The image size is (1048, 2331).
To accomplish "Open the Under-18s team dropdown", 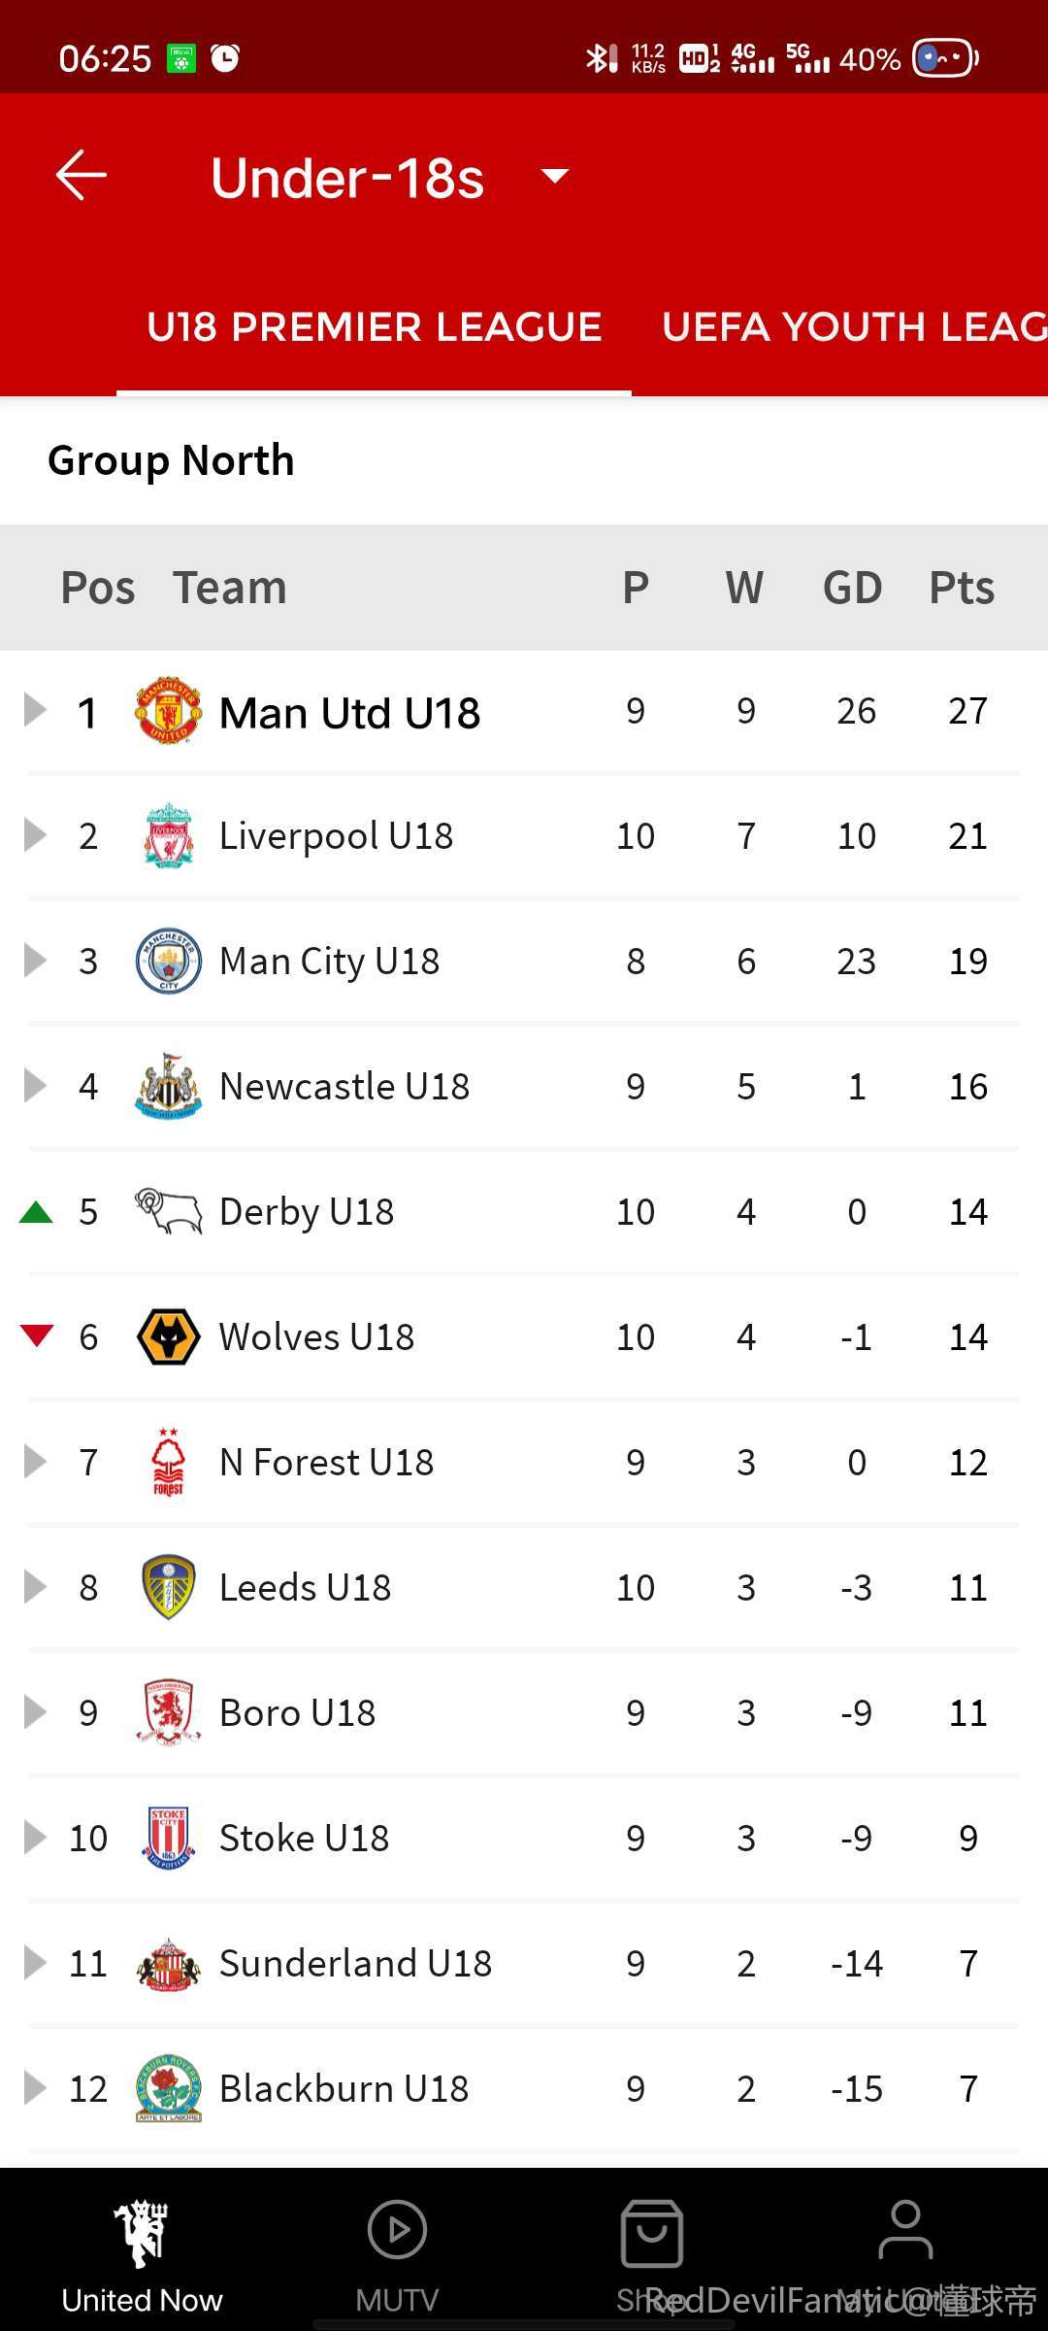I will click(x=555, y=177).
